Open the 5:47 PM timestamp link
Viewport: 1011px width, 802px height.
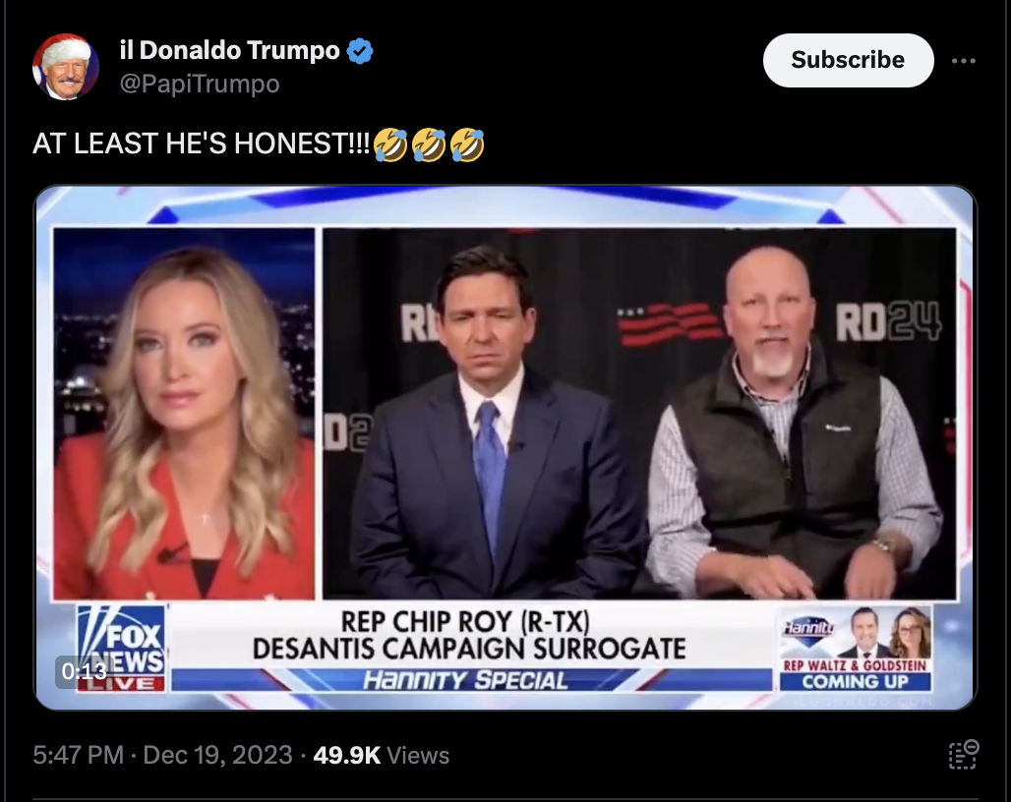click(78, 755)
